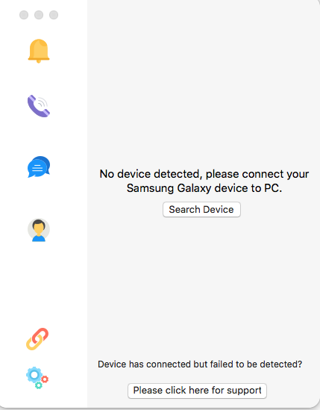Open the phone calls section
This screenshot has width=320, height=410.
click(x=39, y=106)
